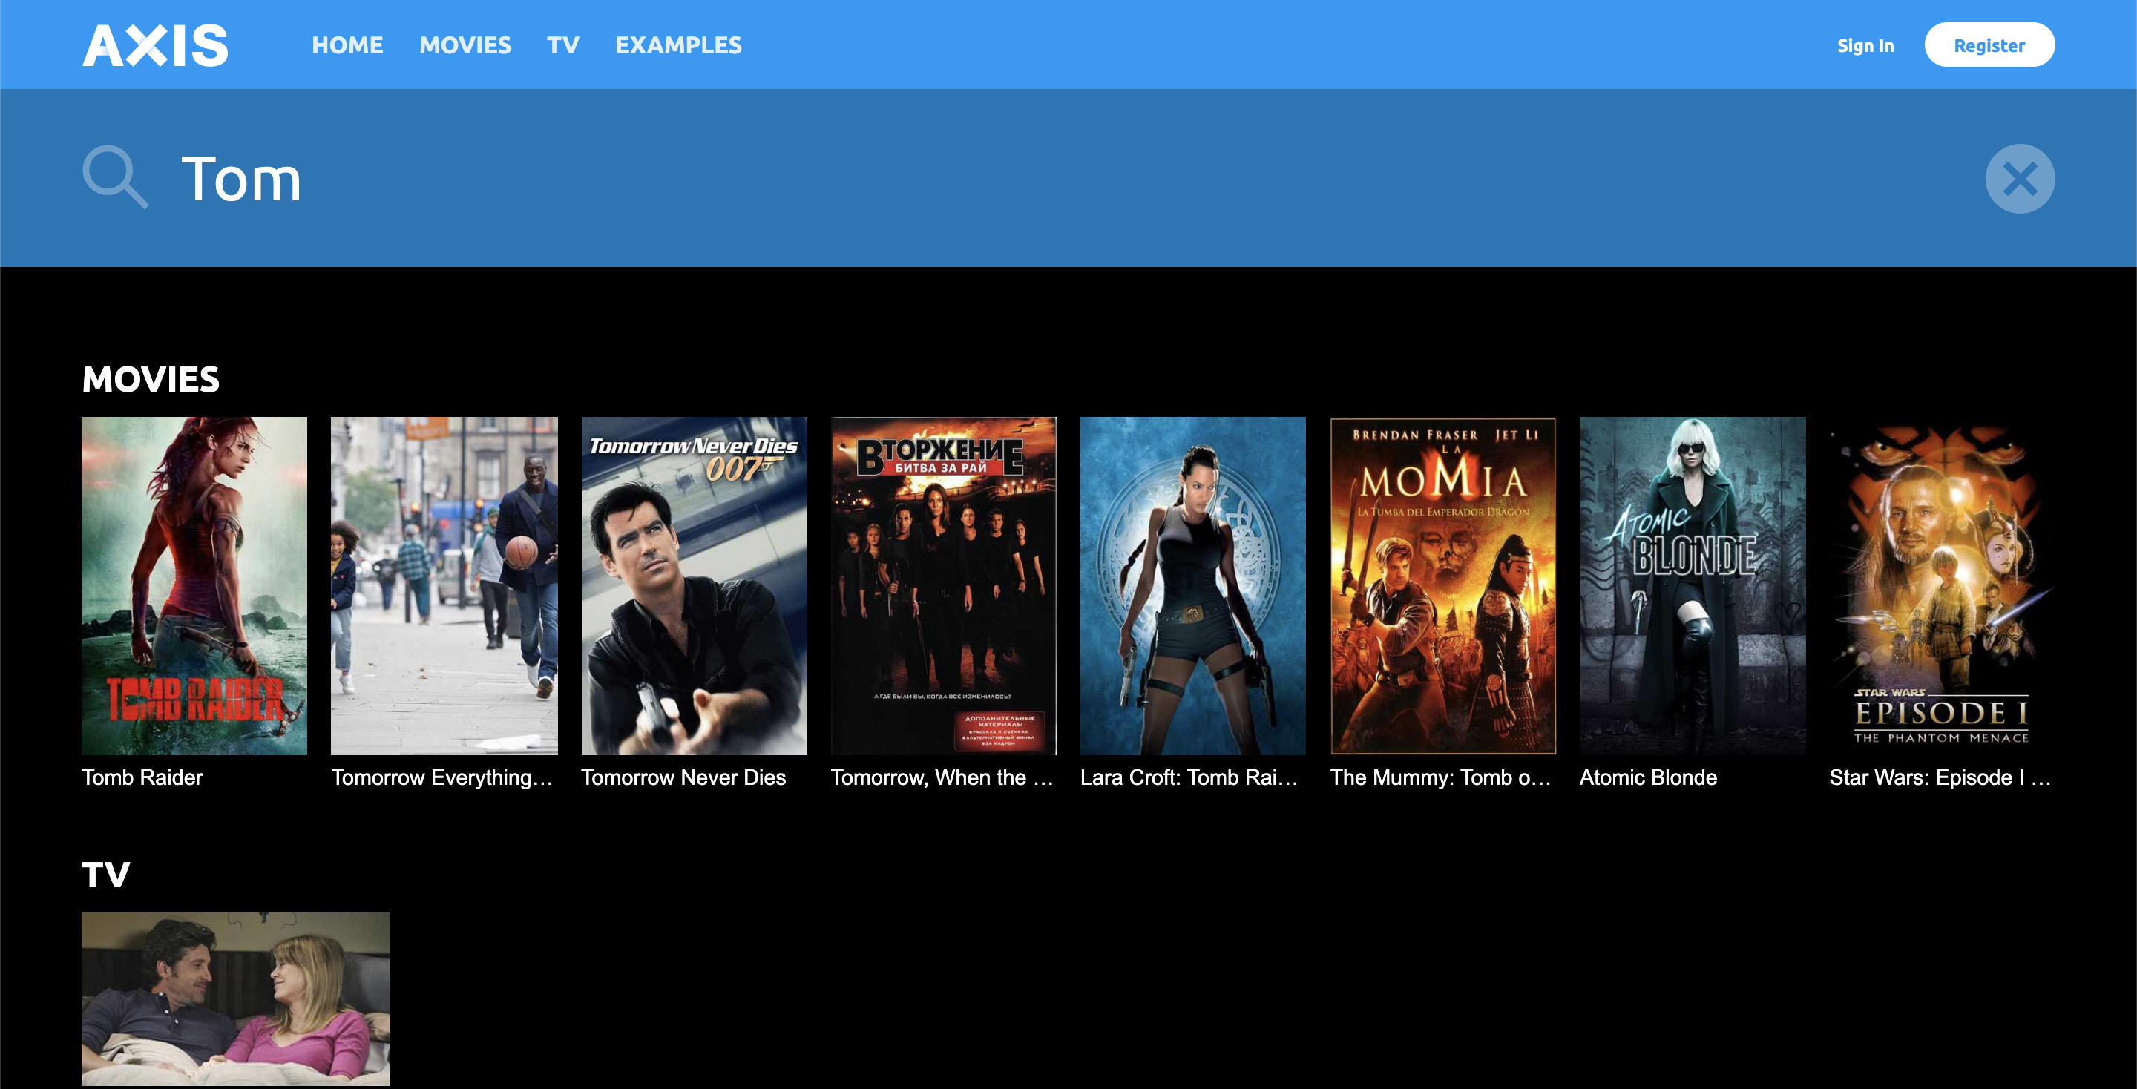The height and width of the screenshot is (1089, 2137).
Task: Open the TV nav item
Action: click(562, 45)
